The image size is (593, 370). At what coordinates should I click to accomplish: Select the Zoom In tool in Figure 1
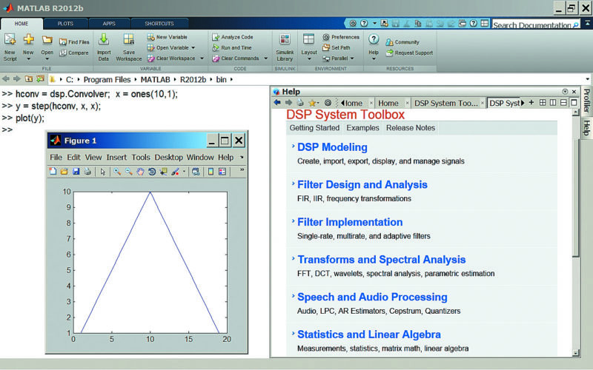pyautogui.click(x=117, y=172)
